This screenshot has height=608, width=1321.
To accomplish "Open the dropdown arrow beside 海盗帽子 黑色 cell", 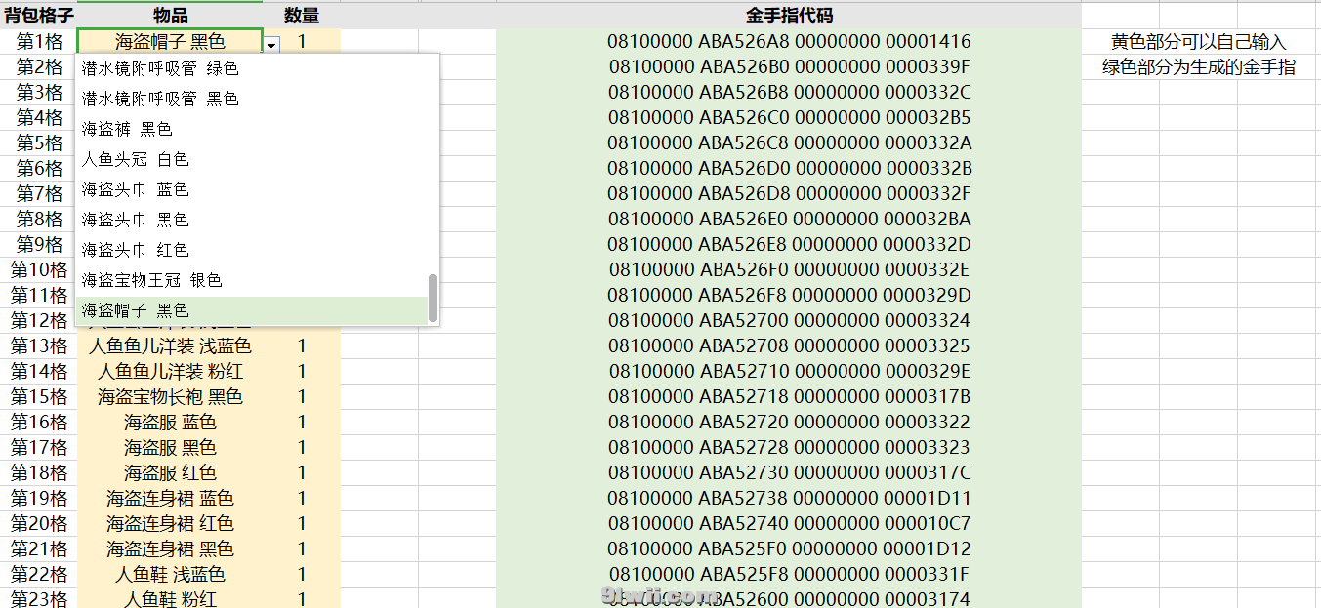I will 271,43.
